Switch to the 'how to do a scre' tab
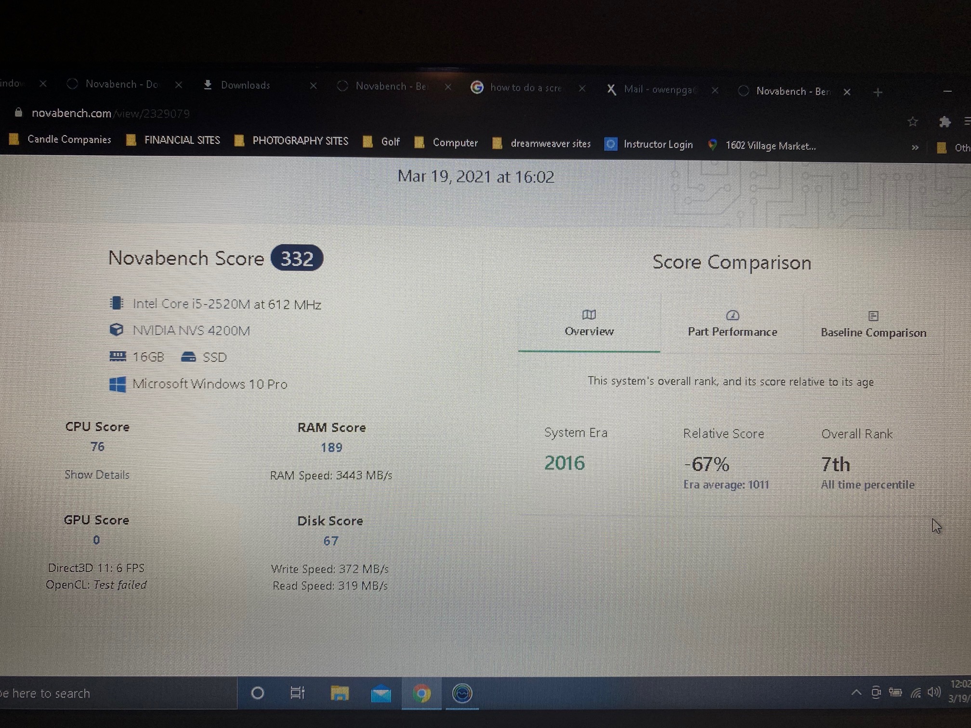 (525, 88)
